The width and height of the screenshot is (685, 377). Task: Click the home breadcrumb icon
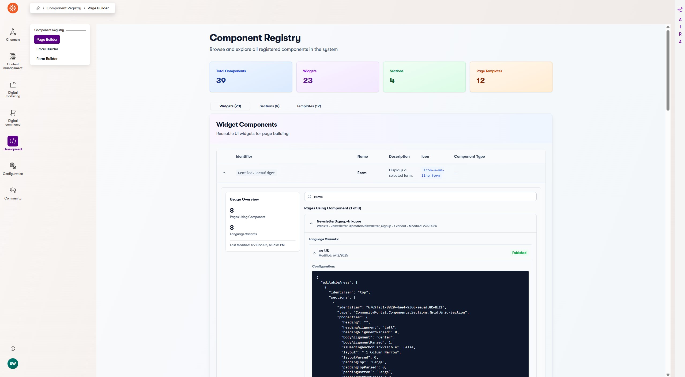click(38, 8)
